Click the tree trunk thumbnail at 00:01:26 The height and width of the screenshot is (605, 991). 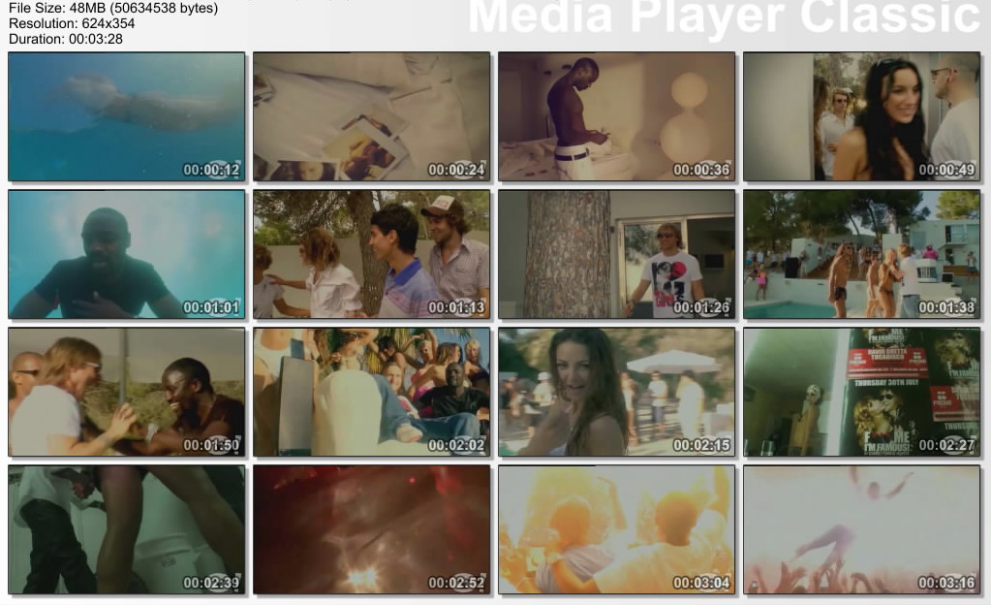pos(617,254)
